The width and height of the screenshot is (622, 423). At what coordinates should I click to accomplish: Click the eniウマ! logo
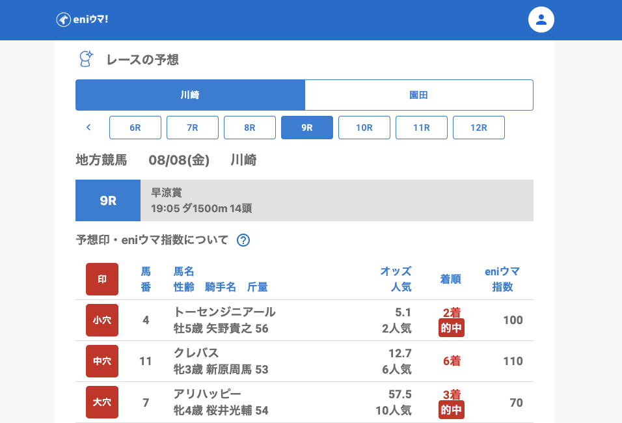click(82, 20)
